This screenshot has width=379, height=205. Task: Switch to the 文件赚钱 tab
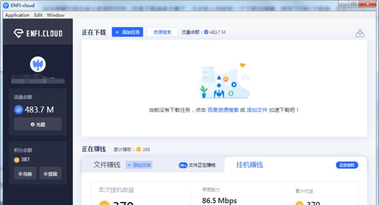click(x=107, y=165)
